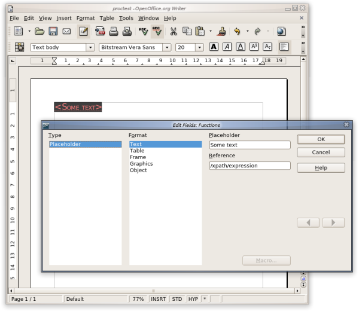Go to next field arrow button
Screen dimensions: 359x311
coord(333,222)
